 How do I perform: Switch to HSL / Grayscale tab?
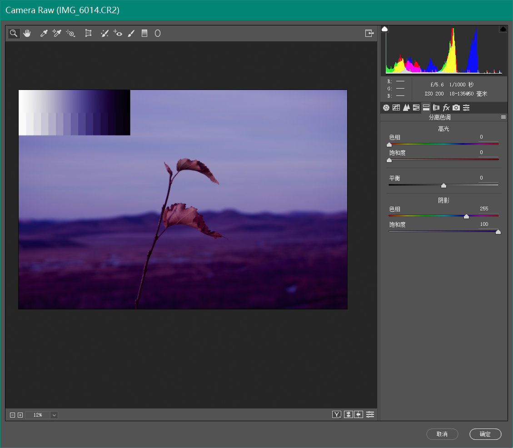tap(416, 108)
